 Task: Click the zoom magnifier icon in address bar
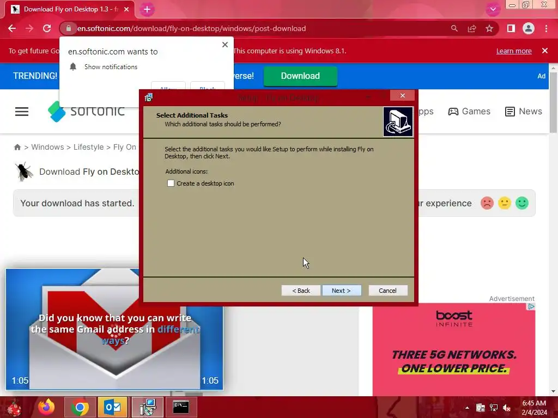[454, 28]
